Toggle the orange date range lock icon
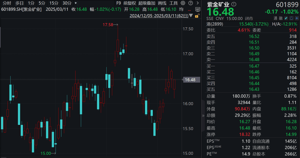 pos(197,16)
